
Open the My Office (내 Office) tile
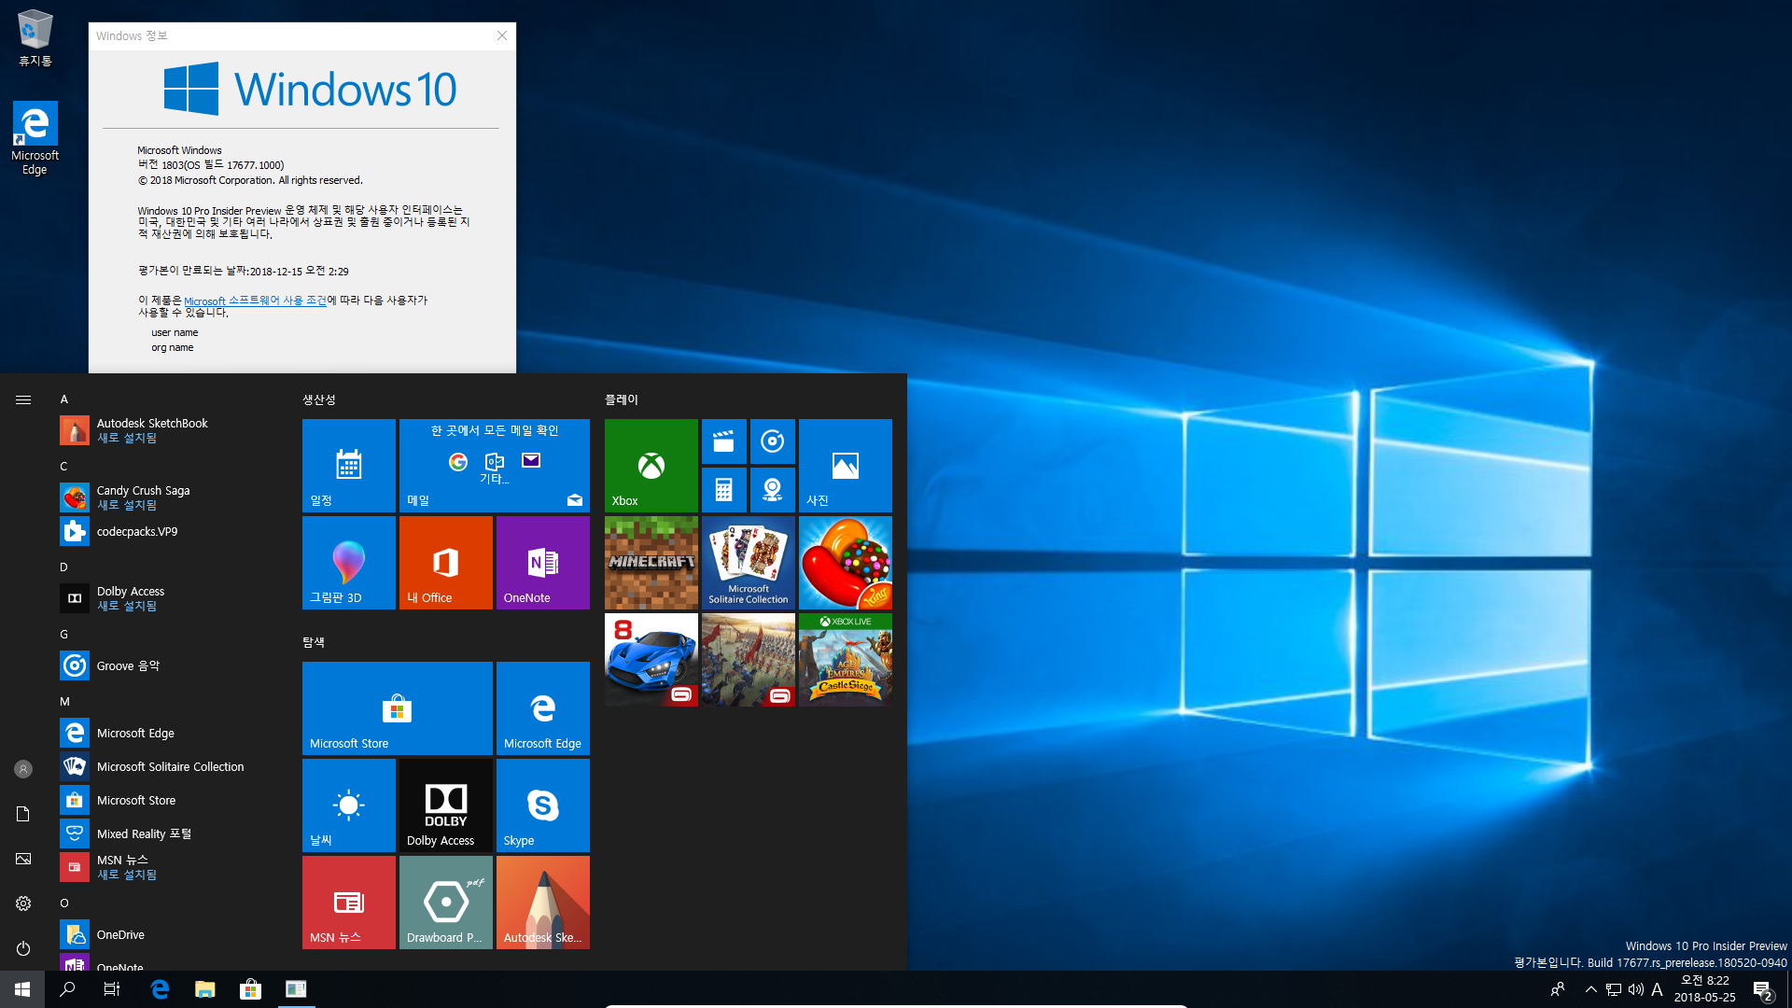coord(446,562)
